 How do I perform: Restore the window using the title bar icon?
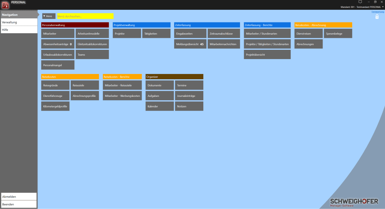coord(375,2)
